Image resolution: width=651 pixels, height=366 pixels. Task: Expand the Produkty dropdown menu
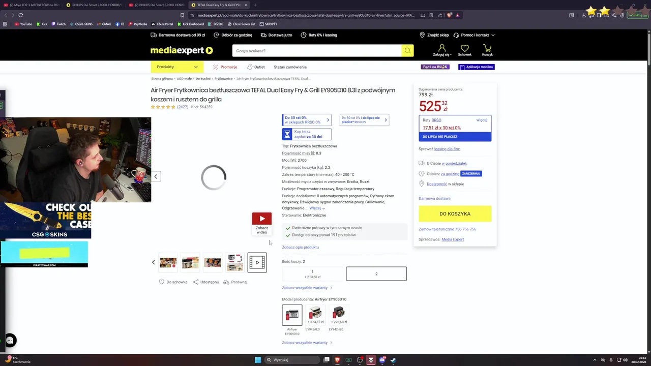click(x=177, y=67)
